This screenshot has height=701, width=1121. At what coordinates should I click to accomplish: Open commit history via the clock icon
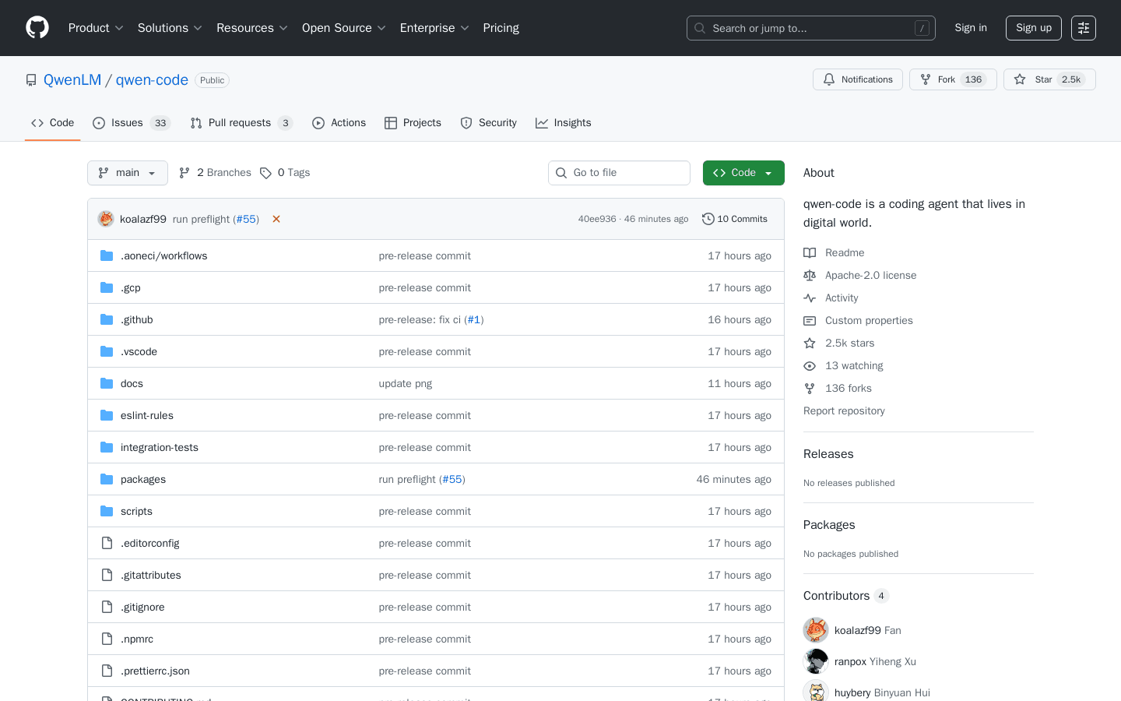(708, 219)
